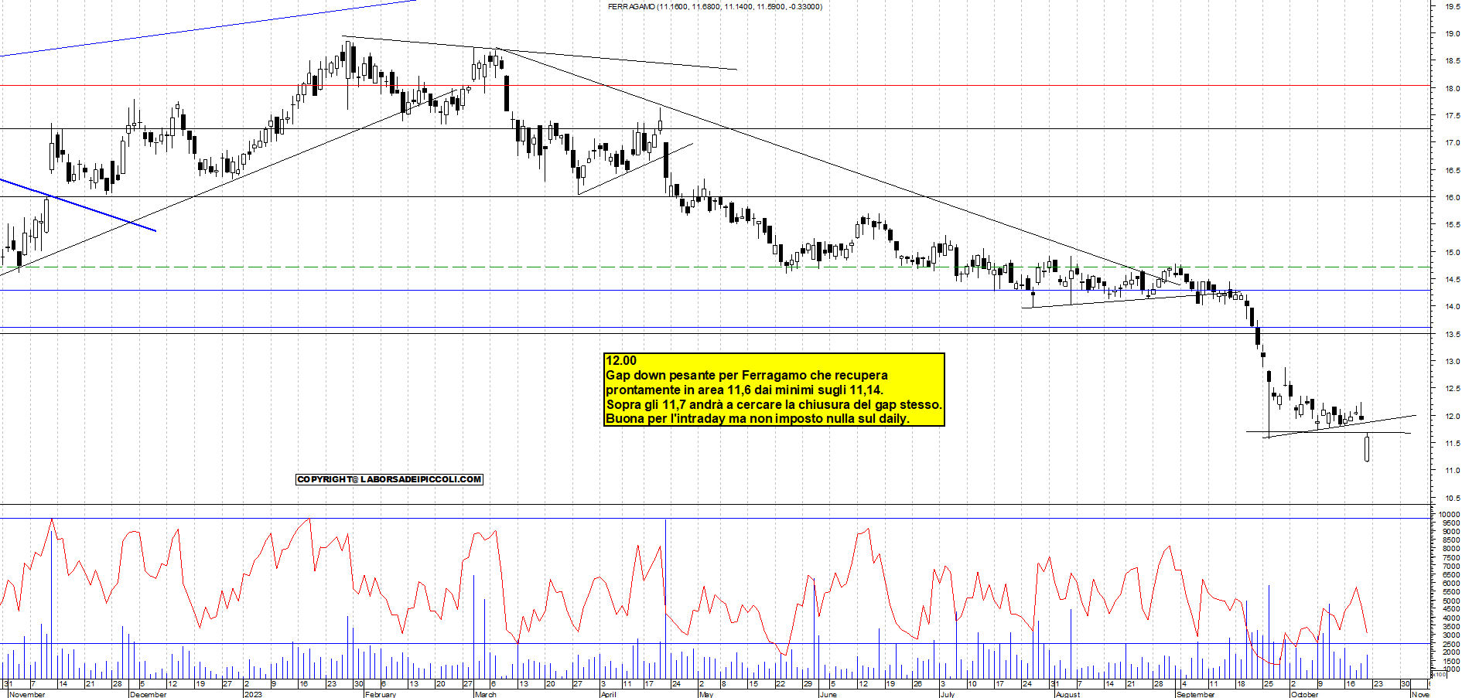
Task: Click the September month label on the time axis
Action: pos(1195,694)
